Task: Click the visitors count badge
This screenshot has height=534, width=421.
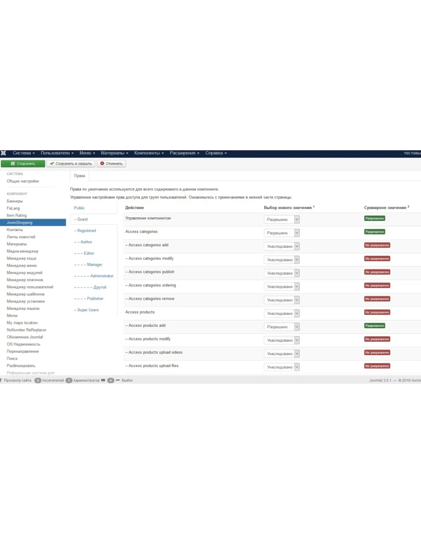Action: [38, 381]
